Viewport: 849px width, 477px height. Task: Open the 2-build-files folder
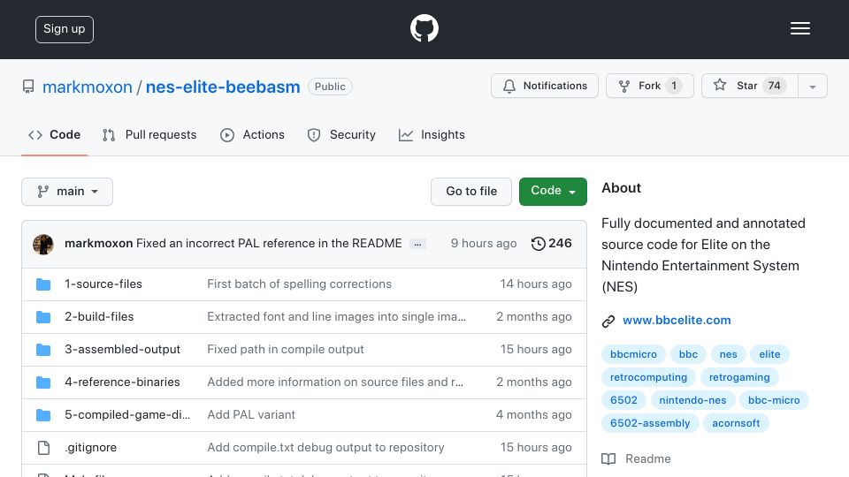(x=99, y=317)
